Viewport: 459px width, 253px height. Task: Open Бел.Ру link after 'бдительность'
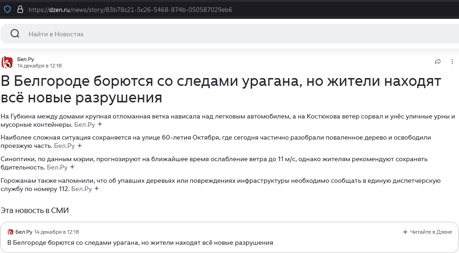(57, 168)
